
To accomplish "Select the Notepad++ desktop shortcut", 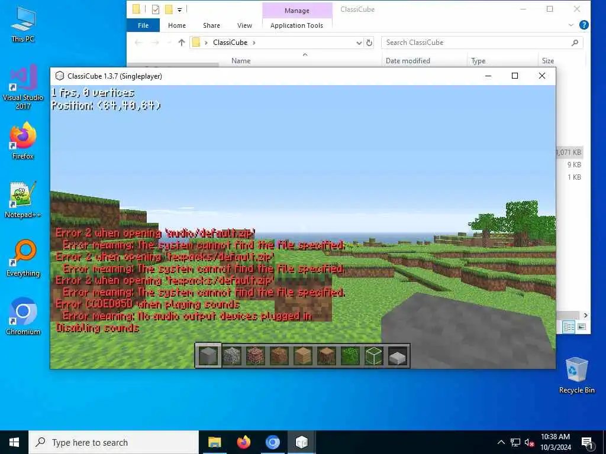I will 23,200.
